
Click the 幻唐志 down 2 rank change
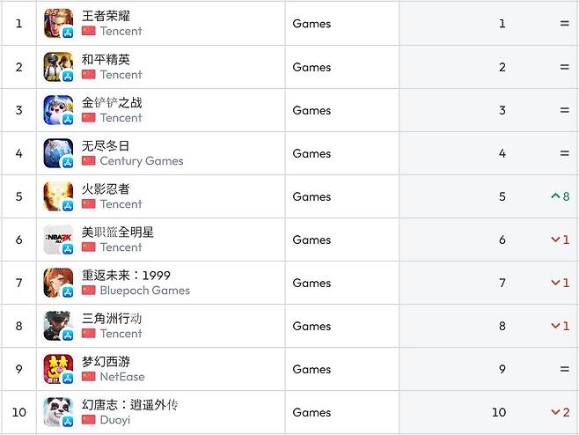tap(560, 412)
